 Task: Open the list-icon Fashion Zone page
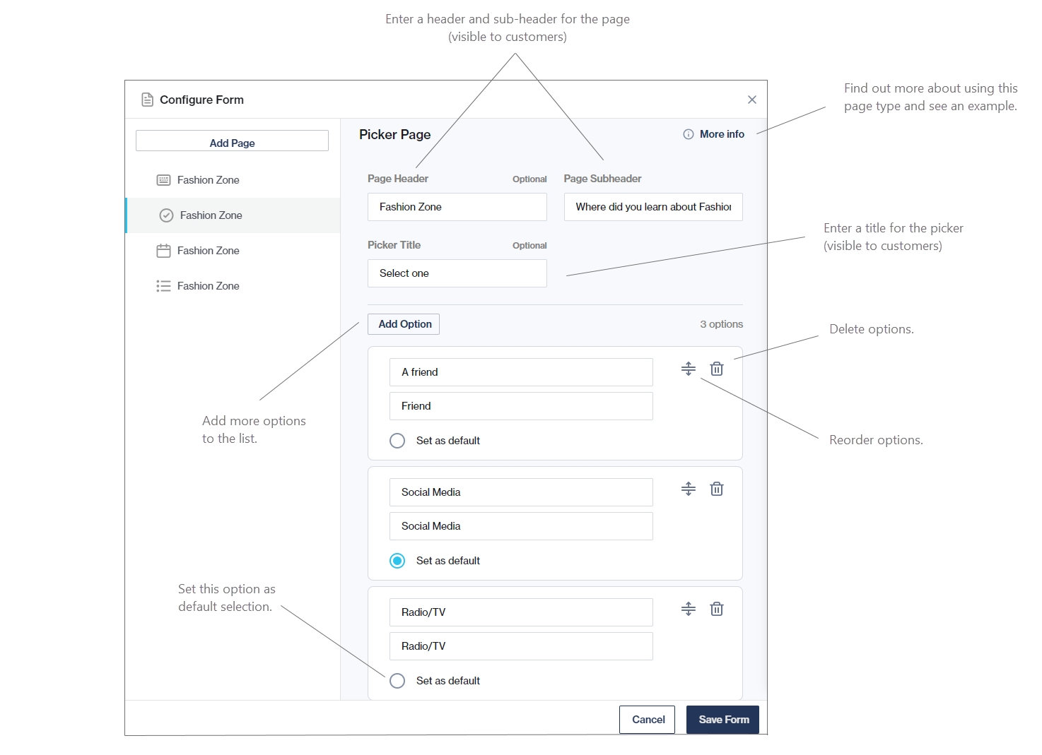coord(208,286)
